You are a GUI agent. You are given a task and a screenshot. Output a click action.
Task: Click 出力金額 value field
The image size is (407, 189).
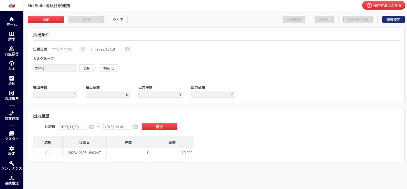click(213, 94)
